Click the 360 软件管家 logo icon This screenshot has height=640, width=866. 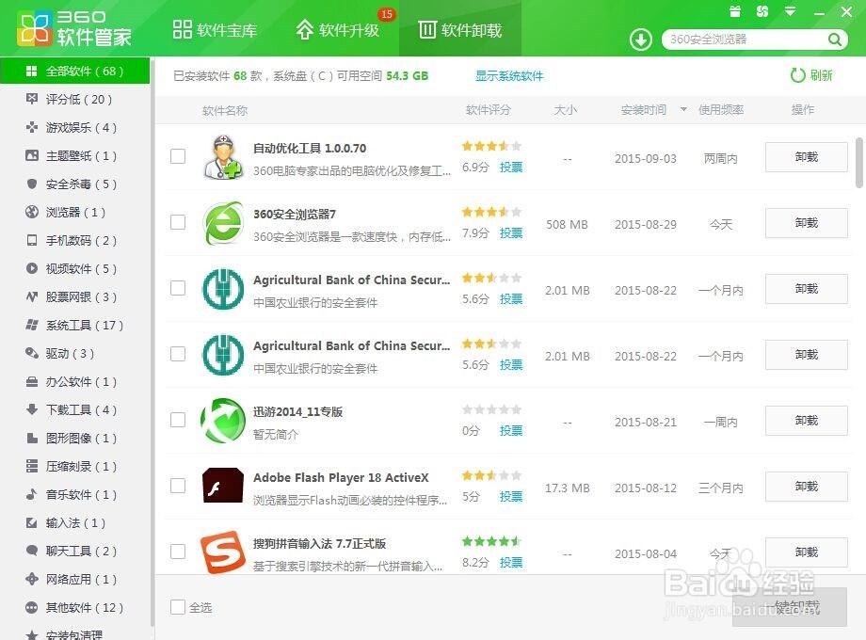coord(34,29)
